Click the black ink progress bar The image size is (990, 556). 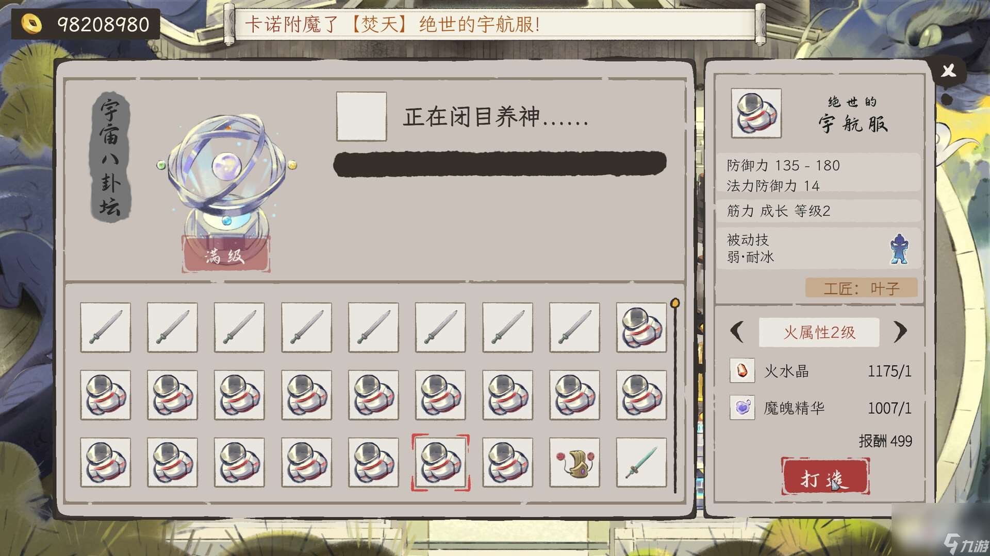(x=500, y=164)
